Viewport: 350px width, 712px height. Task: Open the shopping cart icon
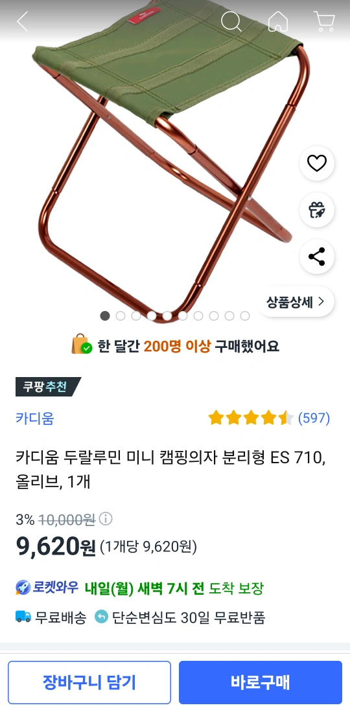pyautogui.click(x=324, y=21)
